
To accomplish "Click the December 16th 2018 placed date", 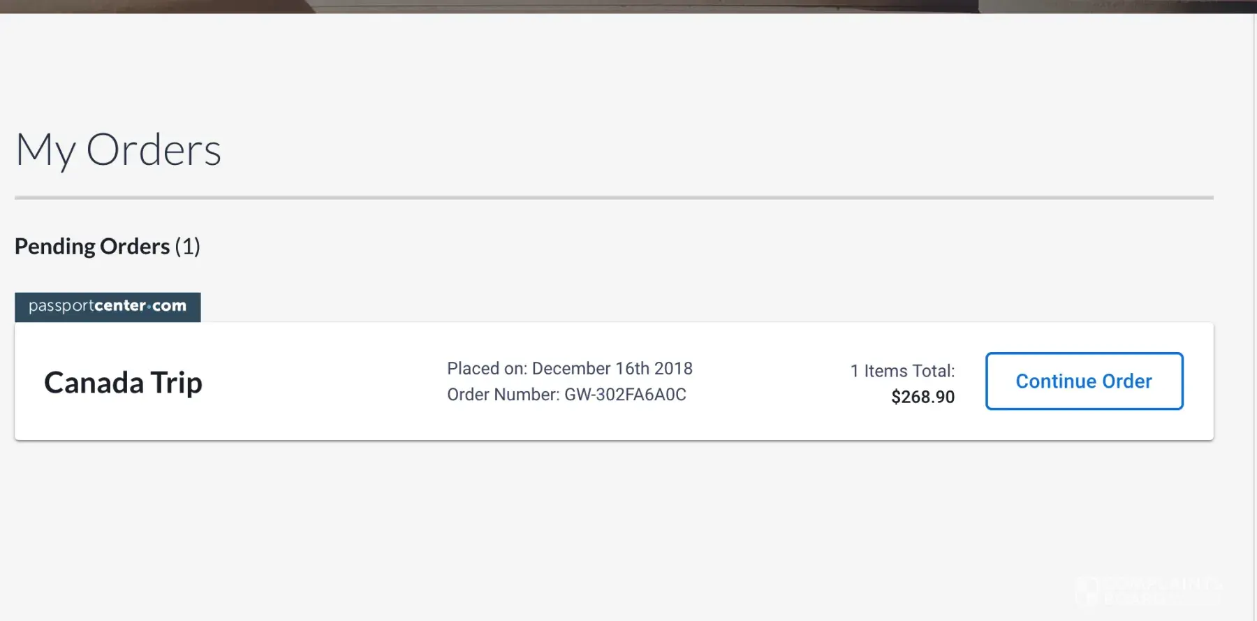I will point(612,368).
